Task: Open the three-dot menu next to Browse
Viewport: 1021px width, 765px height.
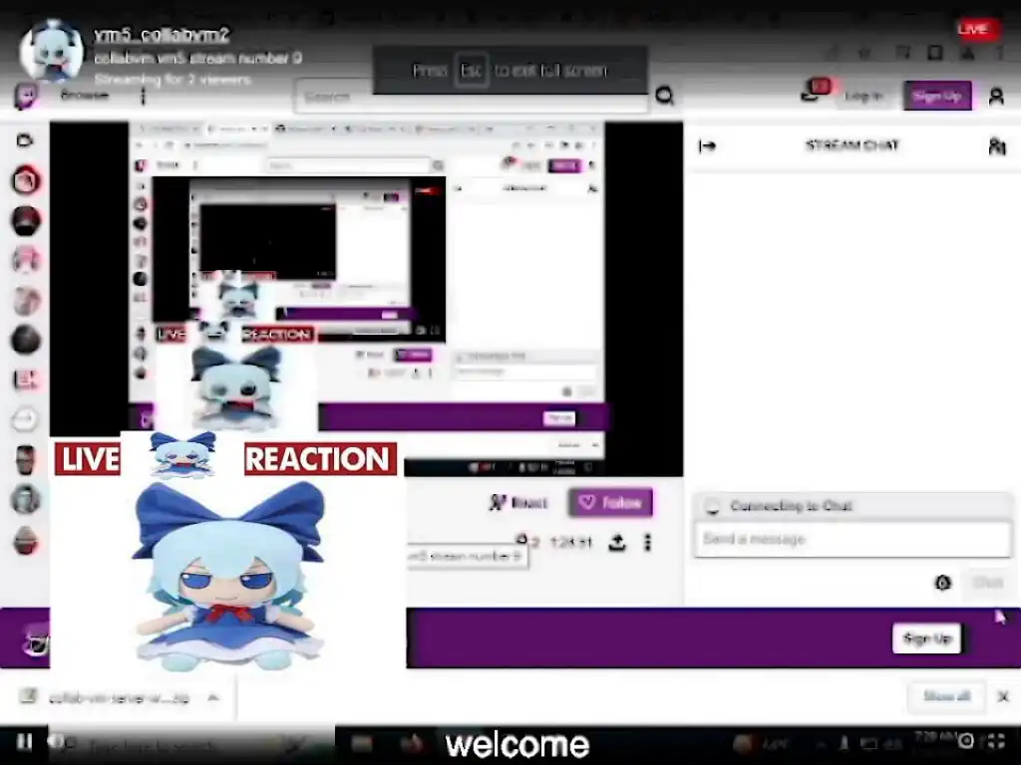Action: click(144, 97)
